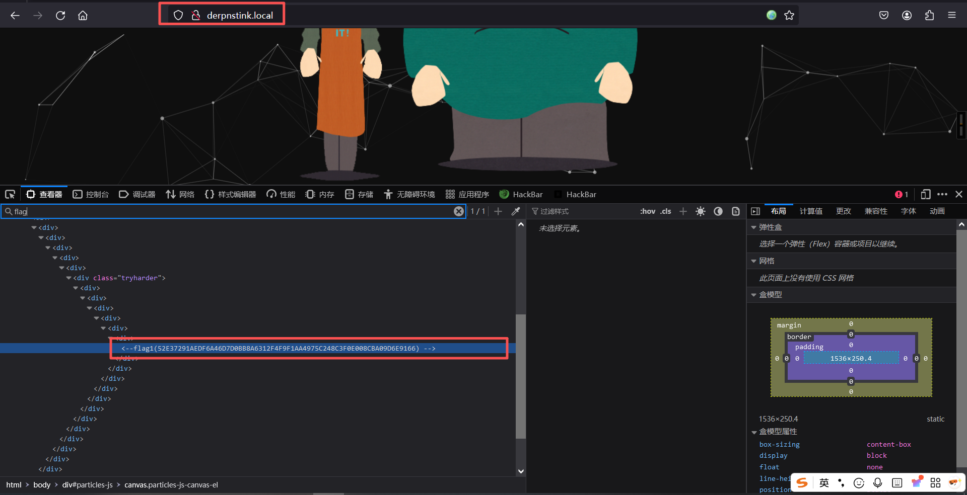Click the 过滤样式 filter styles field
The image size is (967, 495).
coord(582,211)
